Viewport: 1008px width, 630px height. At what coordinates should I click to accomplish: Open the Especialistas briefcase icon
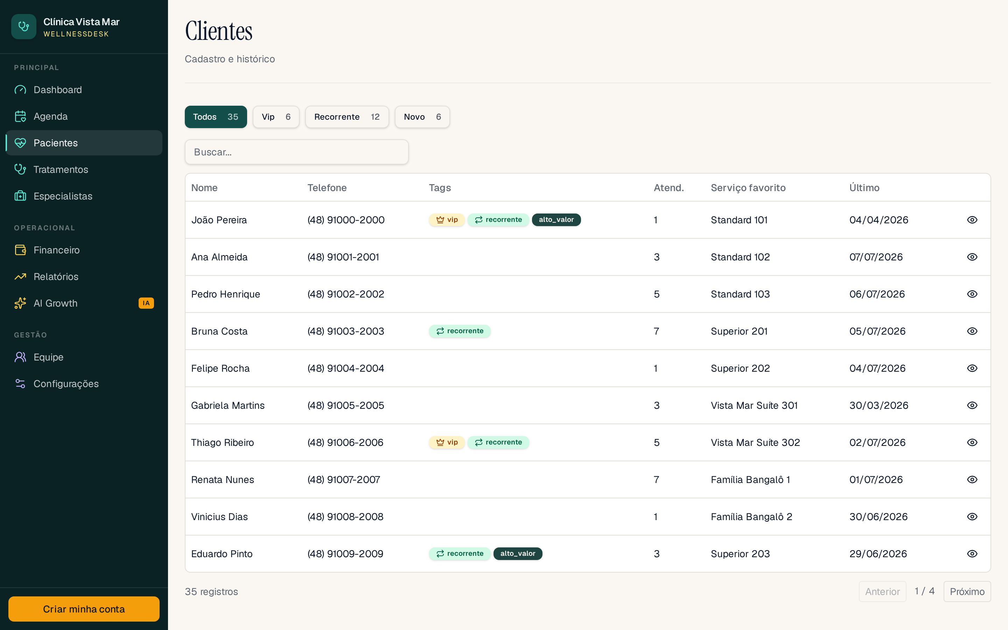tap(20, 196)
